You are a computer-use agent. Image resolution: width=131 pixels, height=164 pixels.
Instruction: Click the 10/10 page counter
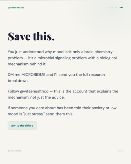(x=121, y=151)
